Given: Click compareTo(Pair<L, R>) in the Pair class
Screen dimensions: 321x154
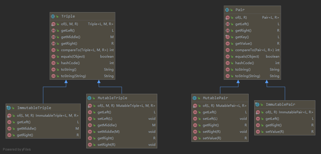Looking at the screenshot, I should 255,50.
